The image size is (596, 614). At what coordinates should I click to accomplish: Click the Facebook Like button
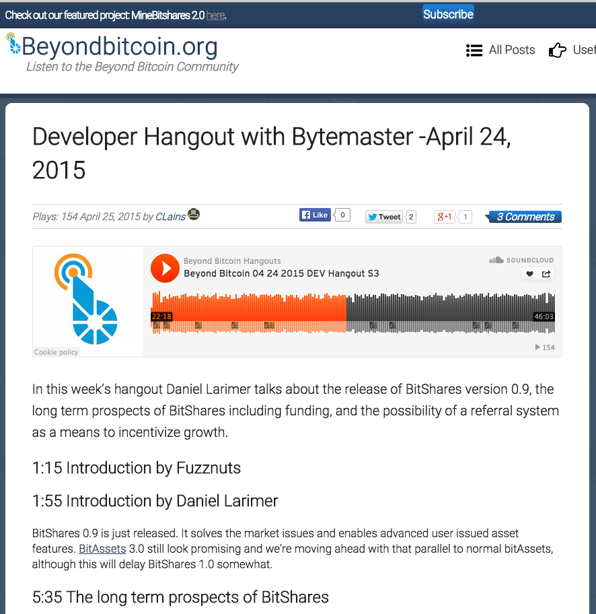tap(315, 215)
